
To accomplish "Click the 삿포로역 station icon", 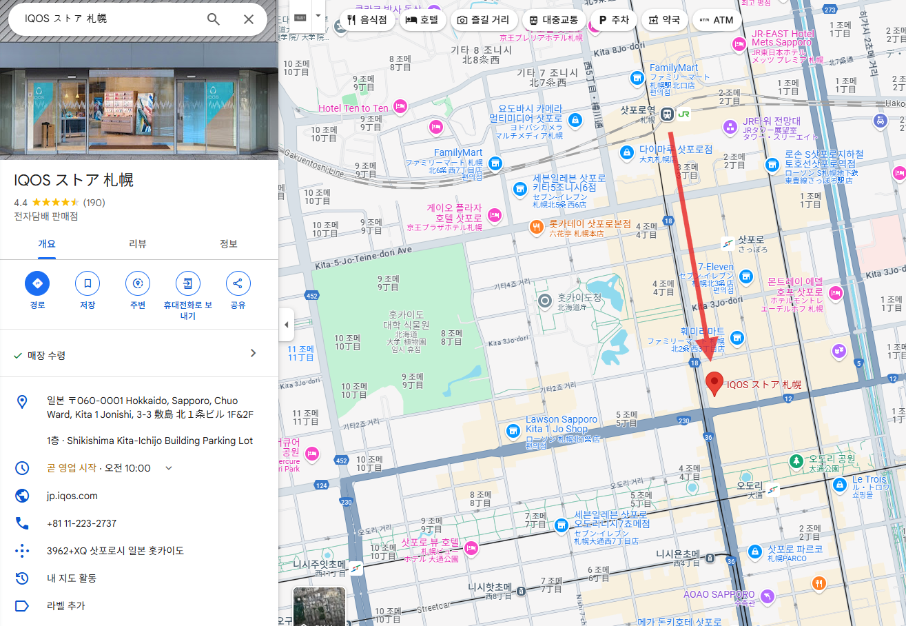I will point(667,114).
